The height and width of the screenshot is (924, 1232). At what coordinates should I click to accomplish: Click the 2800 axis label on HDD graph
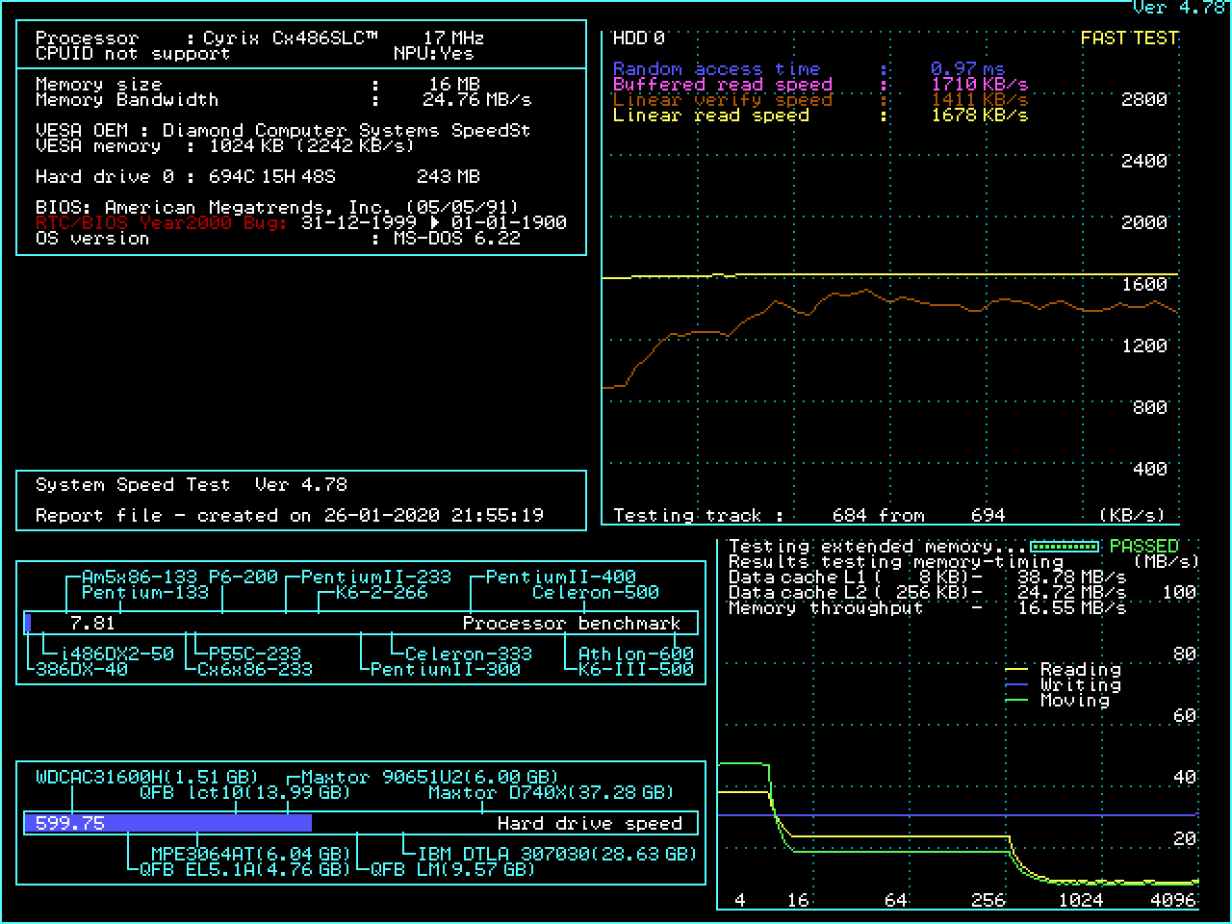(1144, 99)
